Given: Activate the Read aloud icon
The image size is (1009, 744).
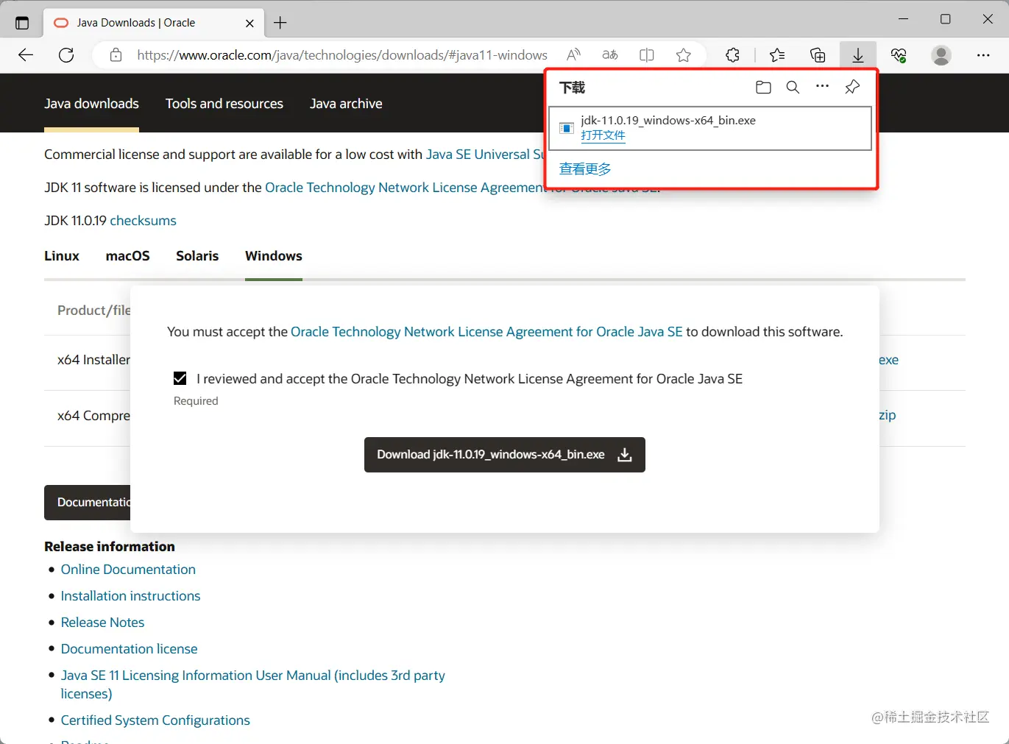Looking at the screenshot, I should point(573,55).
